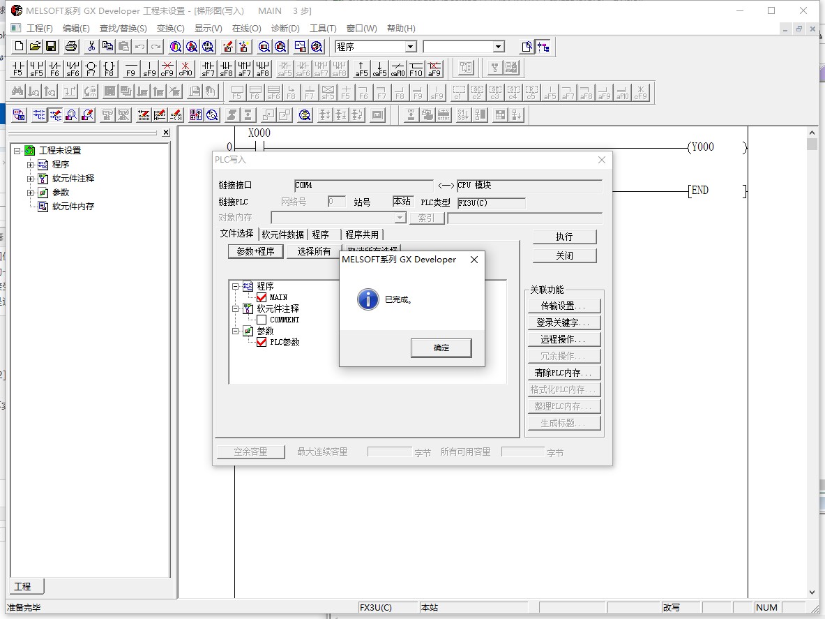The image size is (825, 619).
Task: Draw vertical line sF9 icon
Action: (149, 68)
